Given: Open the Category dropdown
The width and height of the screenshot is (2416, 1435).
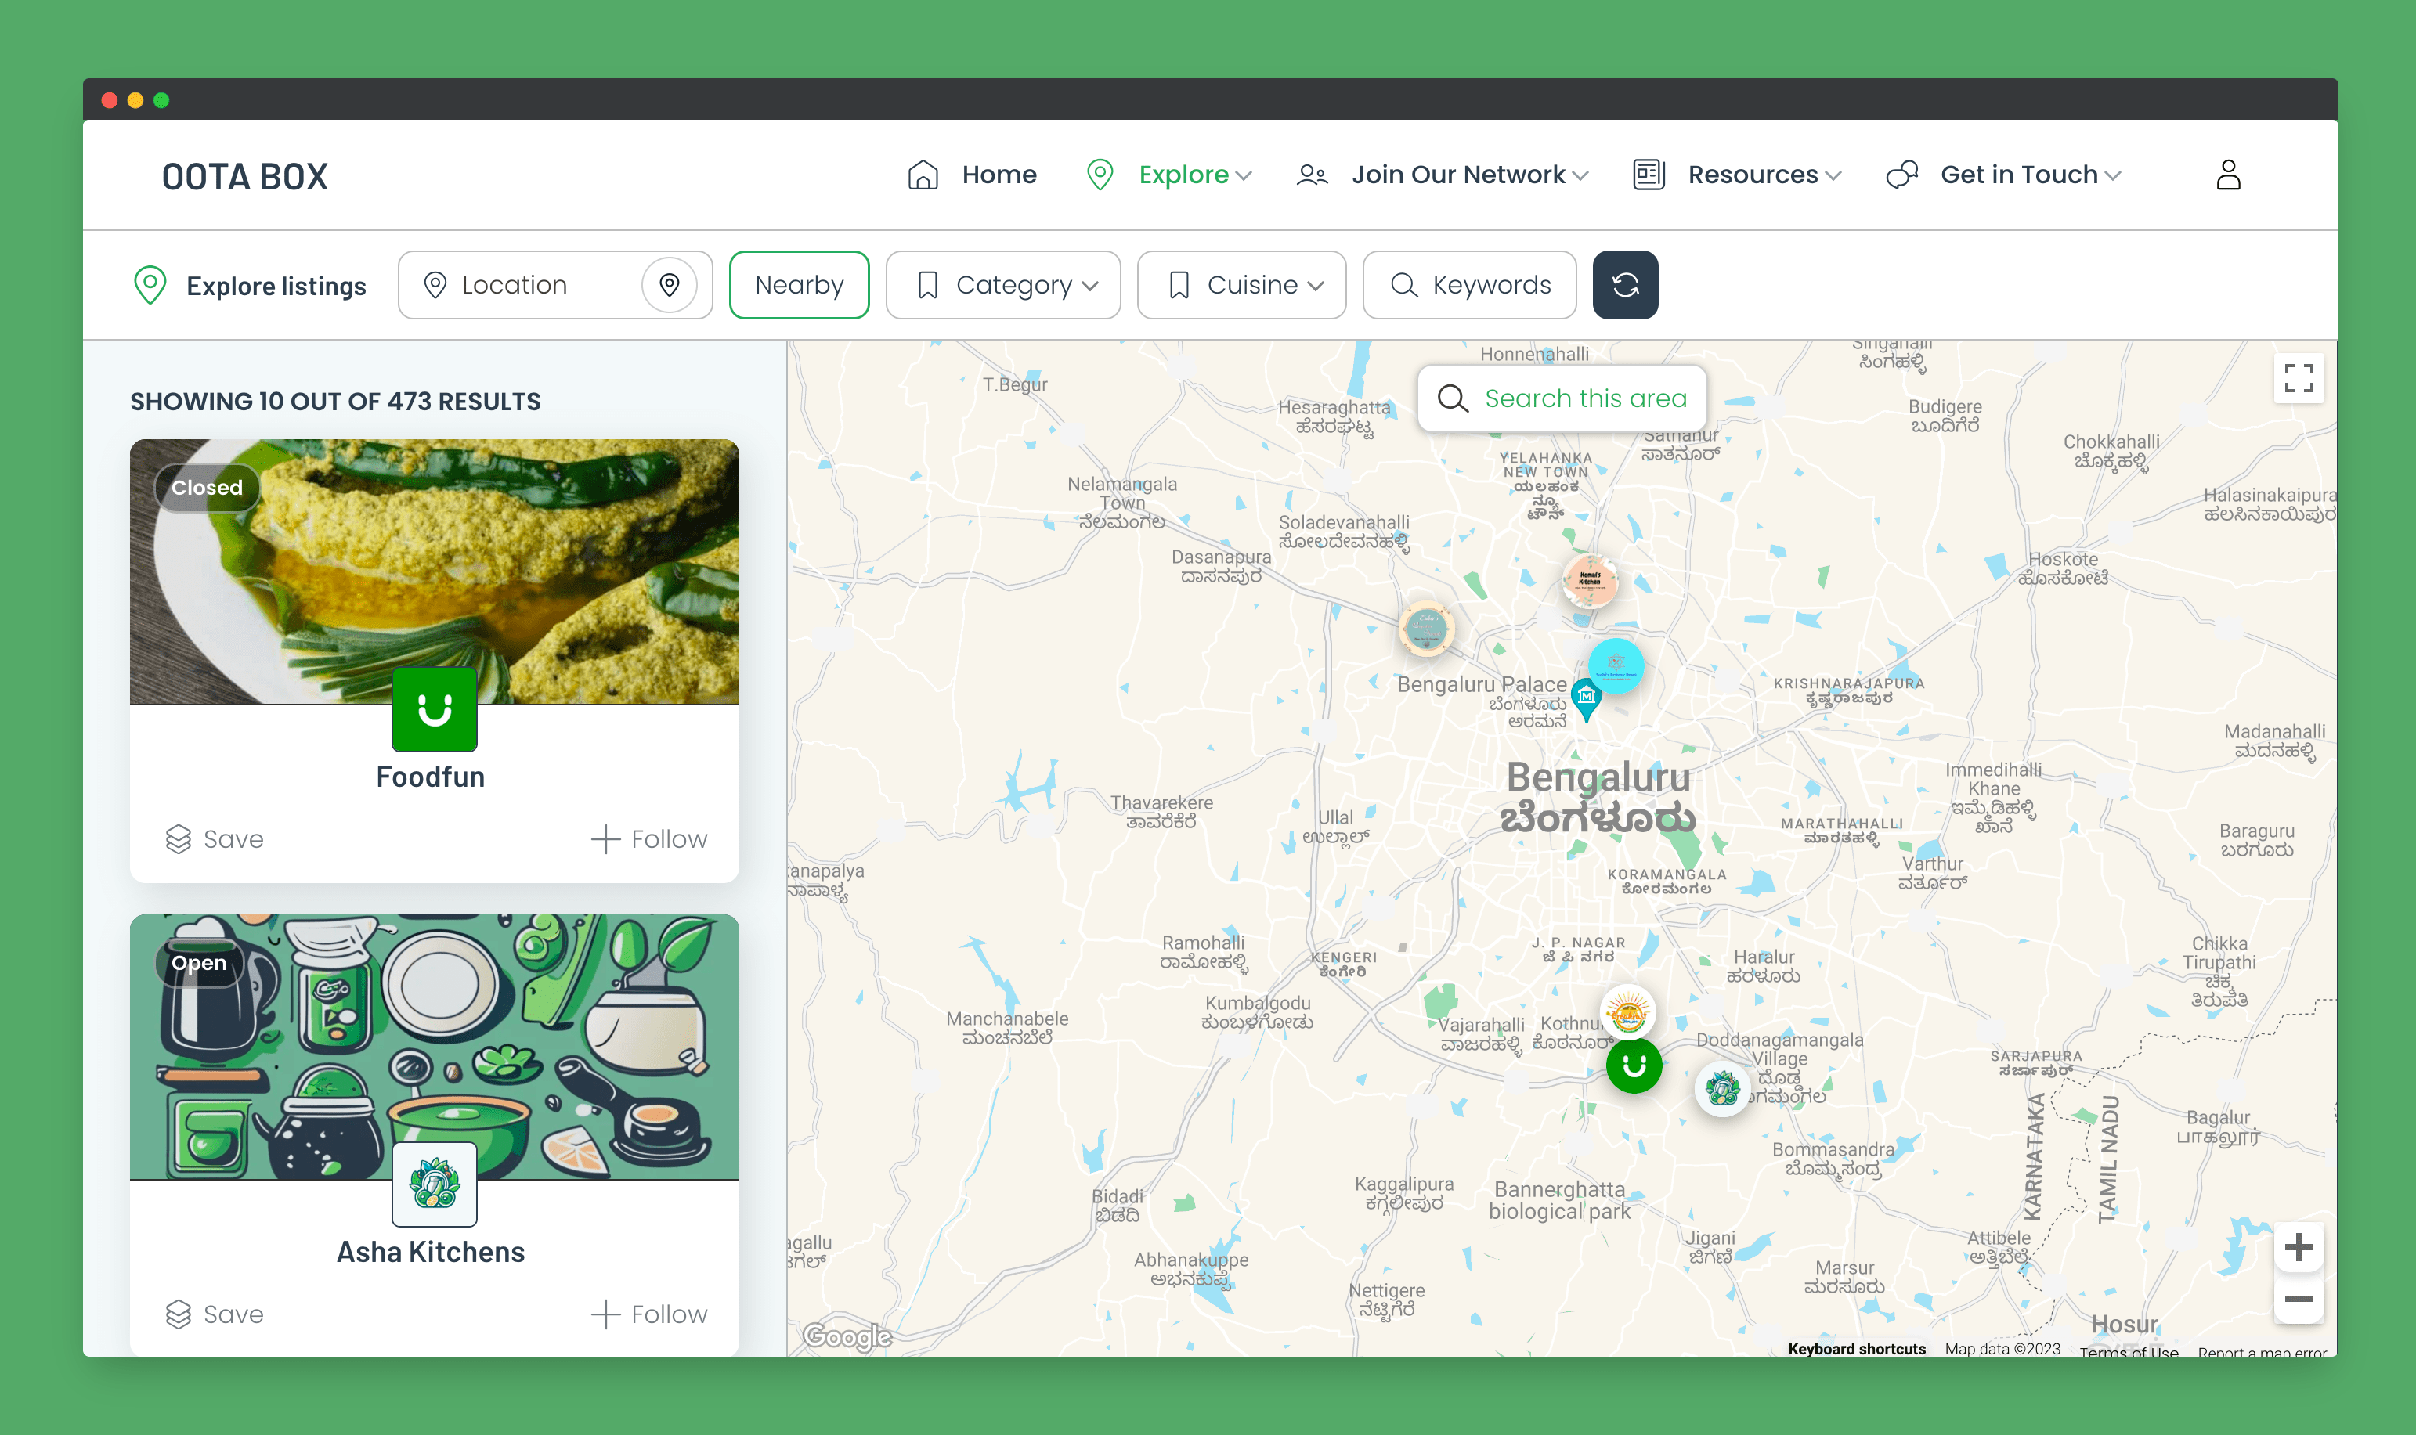Looking at the screenshot, I should click(1003, 285).
